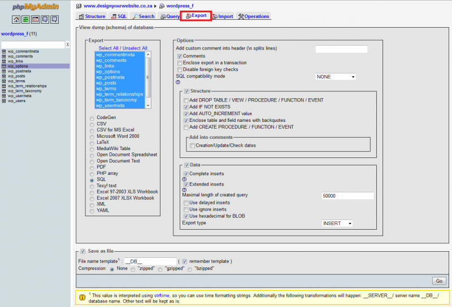The image size is (452, 307).
Task: Click browse icon beside wp_term_relationships
Action: click(4, 86)
